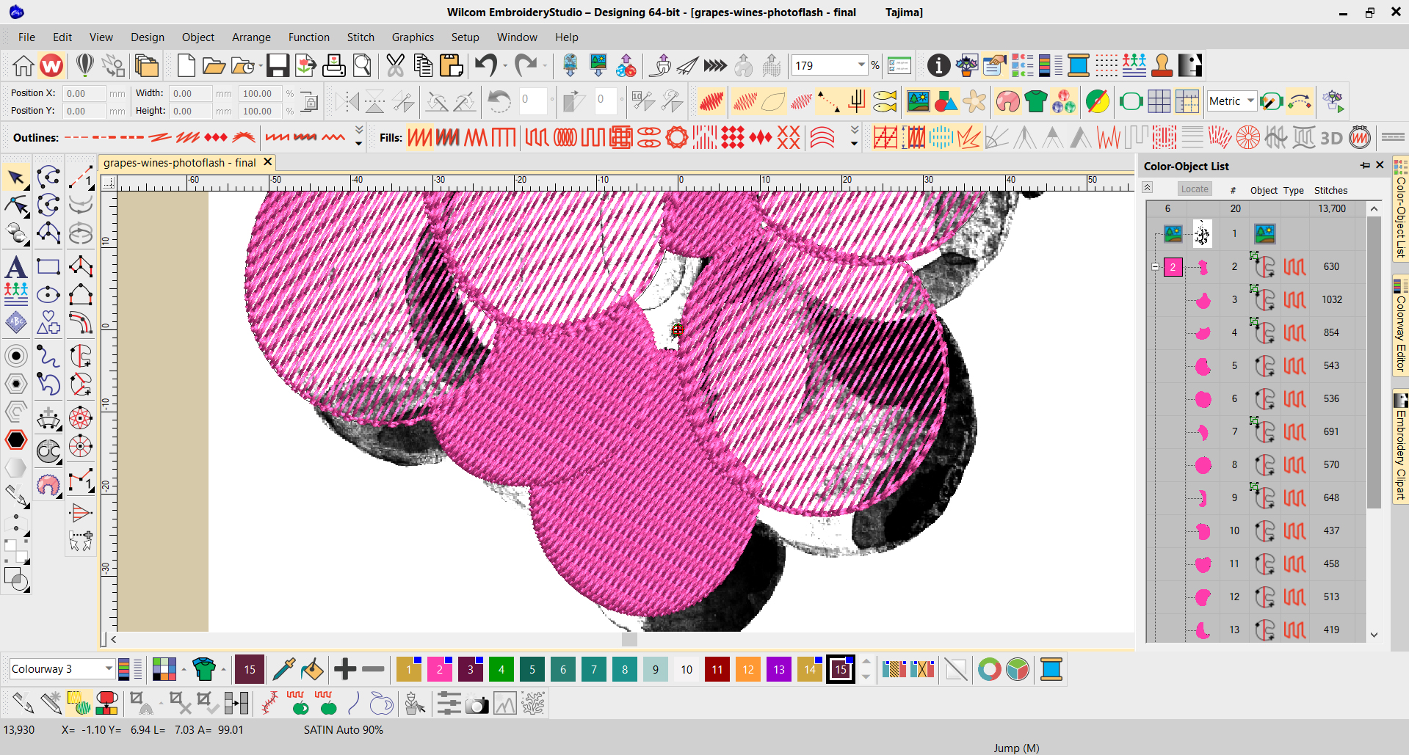Click the Cut scissors icon
This screenshot has height=755, width=1409.
(395, 66)
